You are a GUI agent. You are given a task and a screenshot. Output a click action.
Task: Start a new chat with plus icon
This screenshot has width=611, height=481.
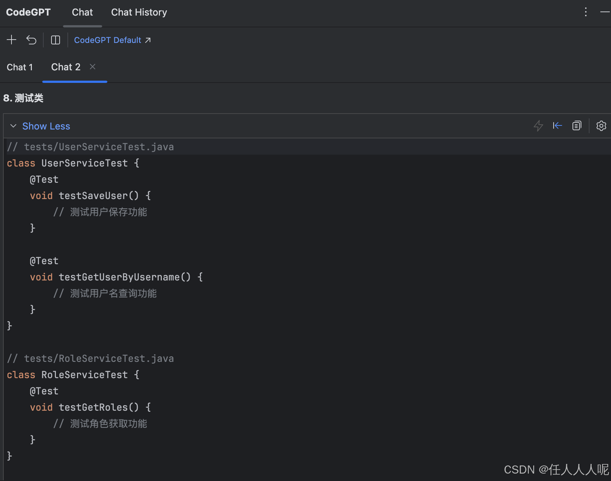tap(11, 40)
